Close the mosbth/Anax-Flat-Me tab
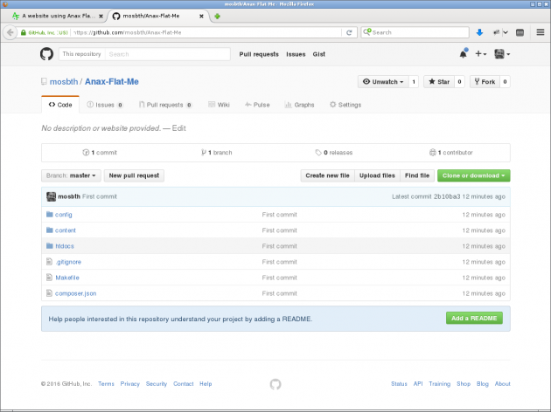Screen dimensions: 551x412 click(201, 16)
